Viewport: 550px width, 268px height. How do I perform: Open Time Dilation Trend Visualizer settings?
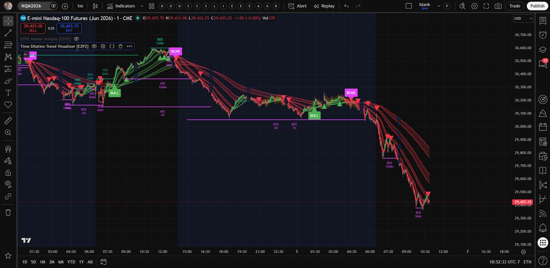103,46
